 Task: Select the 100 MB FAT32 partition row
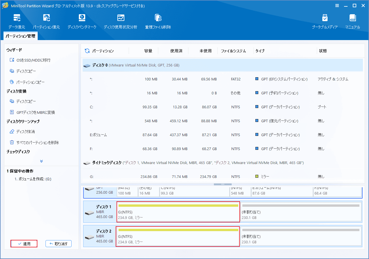pyautogui.click(x=223, y=79)
